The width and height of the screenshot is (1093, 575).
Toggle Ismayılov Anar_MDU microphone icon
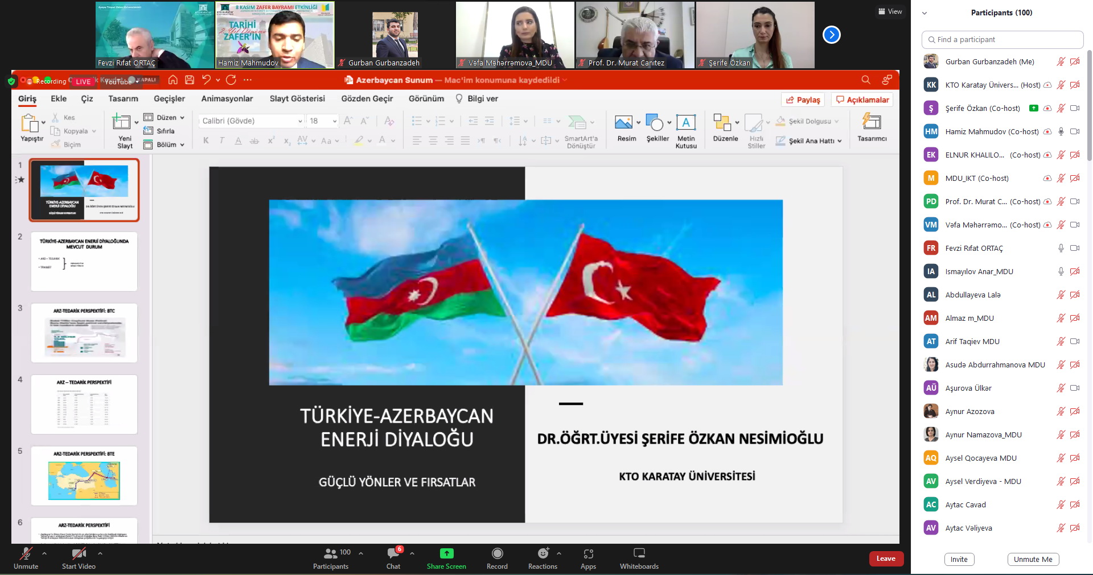1061,271
